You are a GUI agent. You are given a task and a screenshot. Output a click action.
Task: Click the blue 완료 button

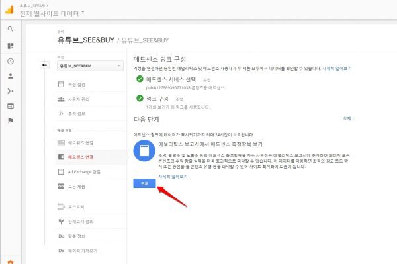pyautogui.click(x=144, y=183)
